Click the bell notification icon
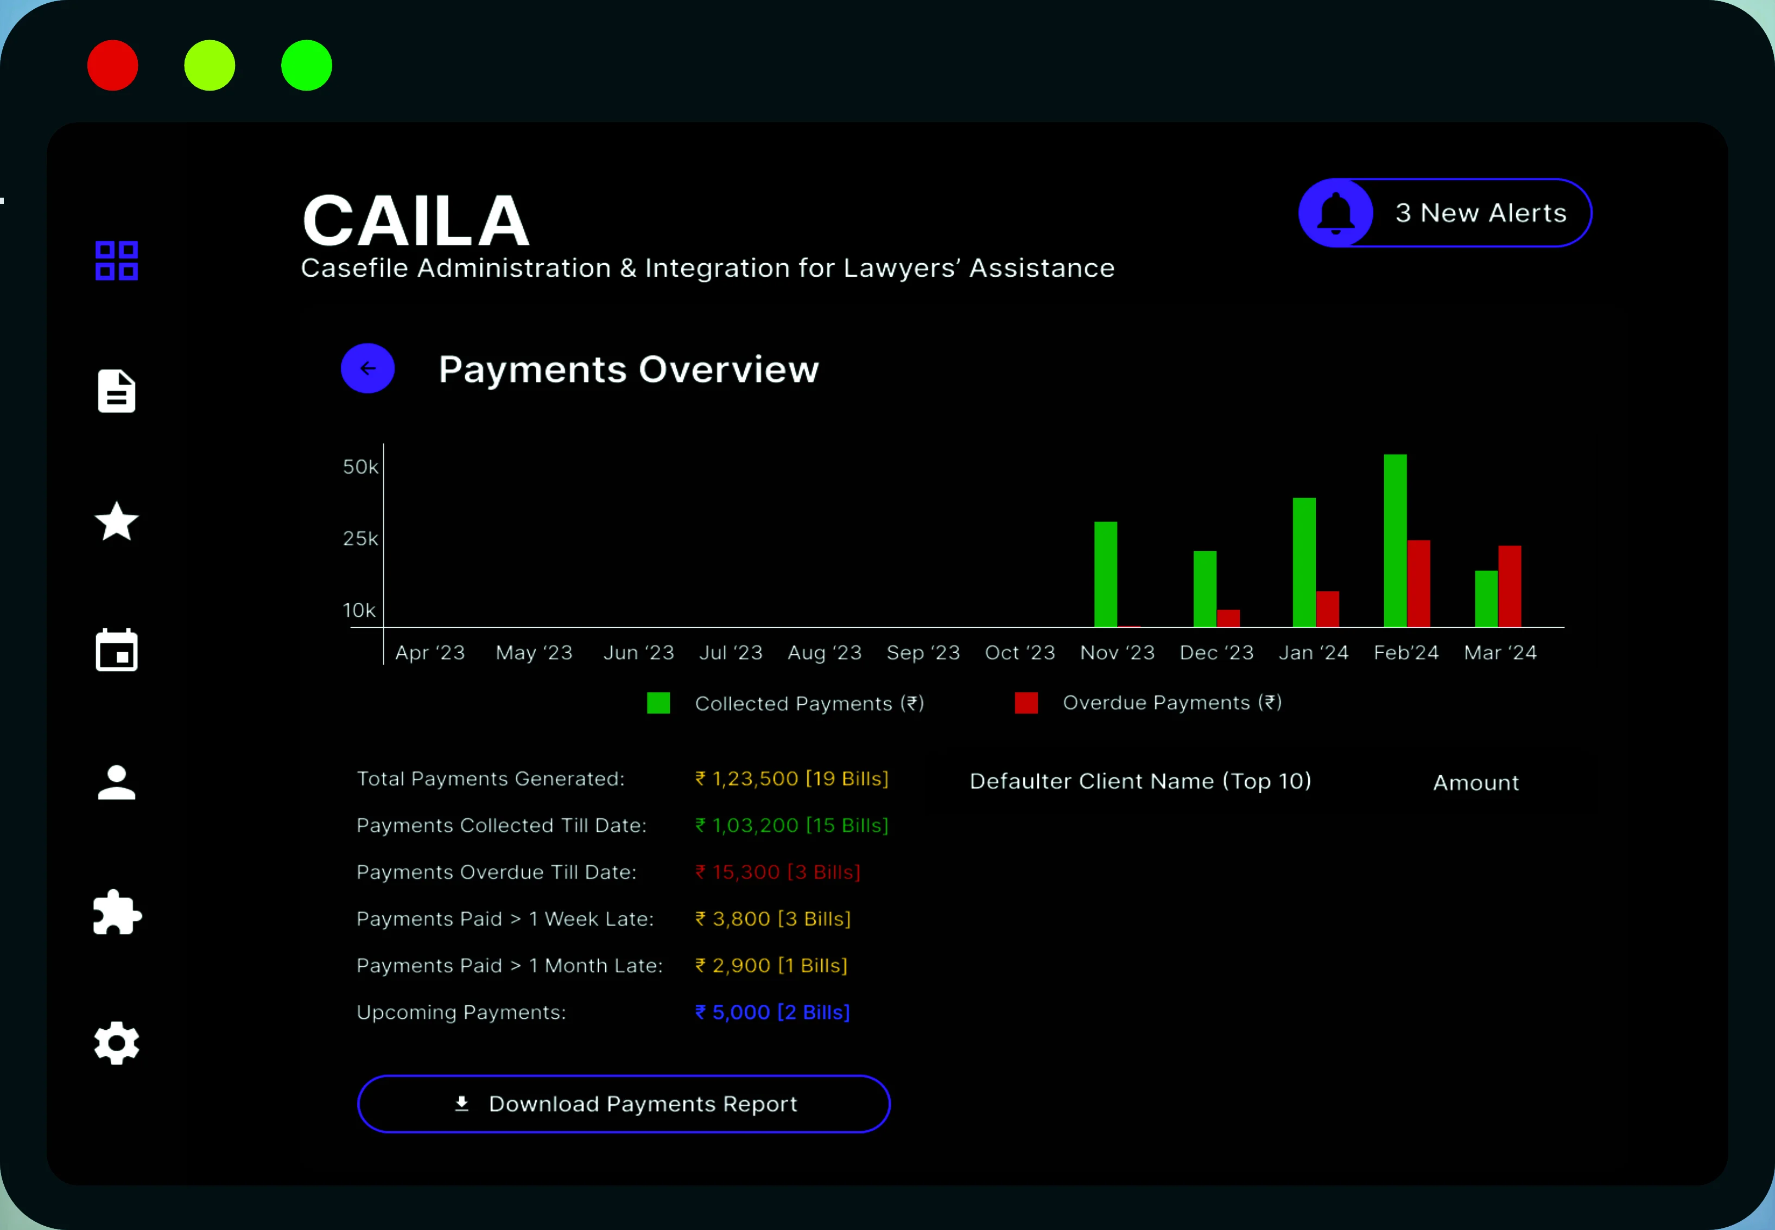 (1335, 213)
